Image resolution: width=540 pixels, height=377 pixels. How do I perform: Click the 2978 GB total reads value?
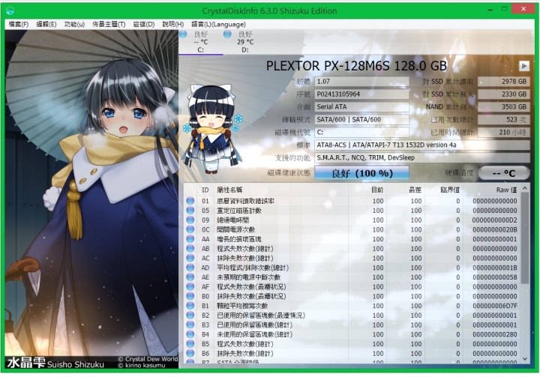click(504, 82)
